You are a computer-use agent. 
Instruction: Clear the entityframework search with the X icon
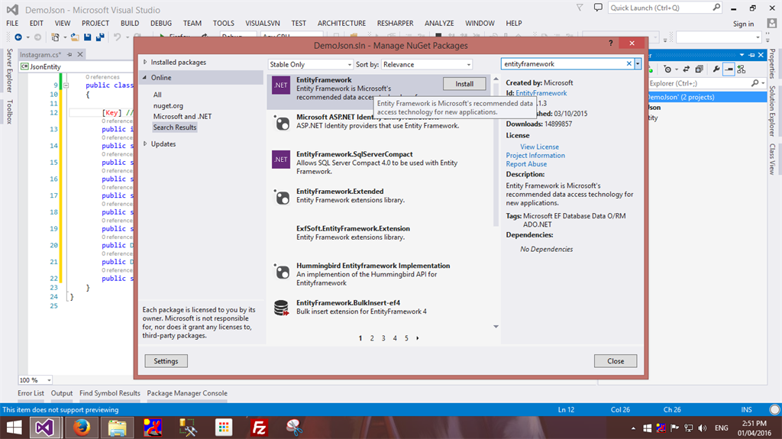[629, 64]
